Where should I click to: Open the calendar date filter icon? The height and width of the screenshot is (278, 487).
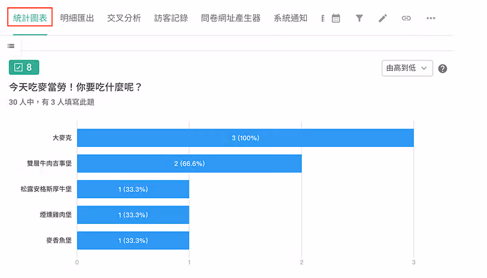coord(336,18)
